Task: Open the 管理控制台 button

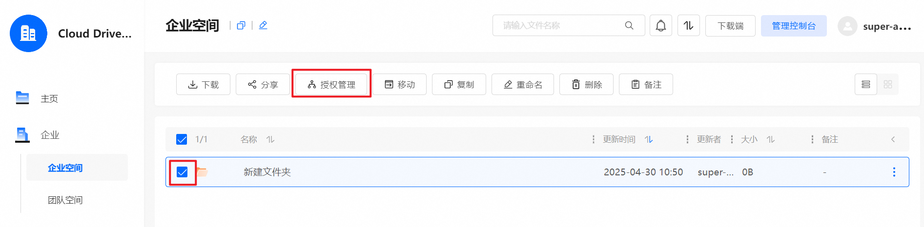Action: 794,25
